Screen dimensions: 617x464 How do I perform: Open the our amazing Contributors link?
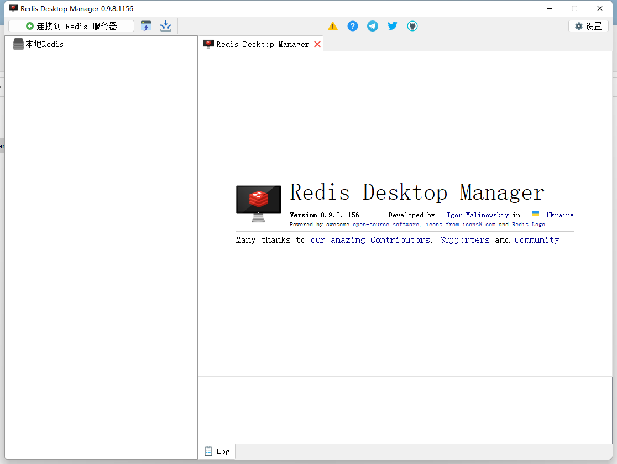click(x=370, y=239)
